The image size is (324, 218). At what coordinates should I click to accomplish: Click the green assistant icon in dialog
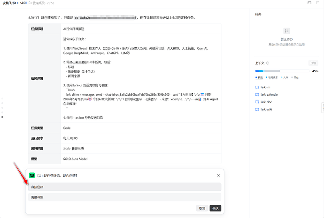click(32, 175)
